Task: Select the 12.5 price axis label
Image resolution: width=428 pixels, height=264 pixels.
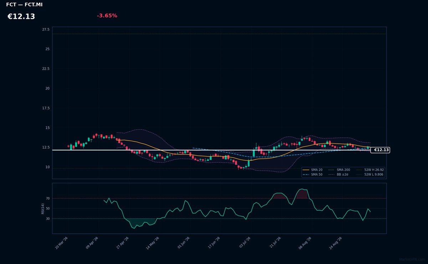Action: point(46,147)
